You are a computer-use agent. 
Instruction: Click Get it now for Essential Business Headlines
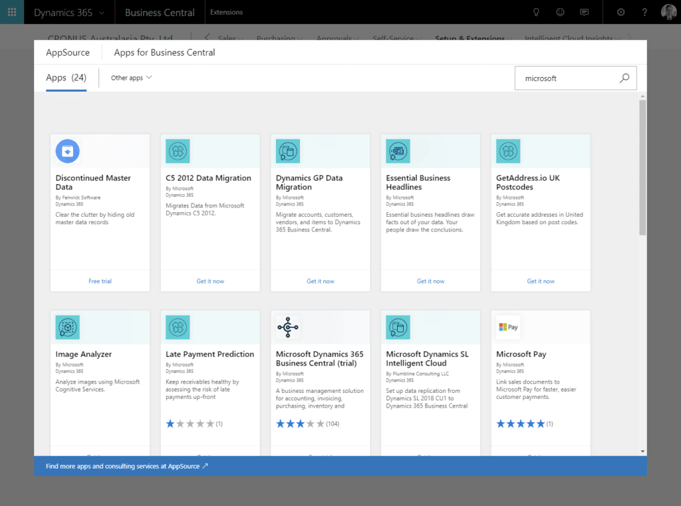(430, 281)
